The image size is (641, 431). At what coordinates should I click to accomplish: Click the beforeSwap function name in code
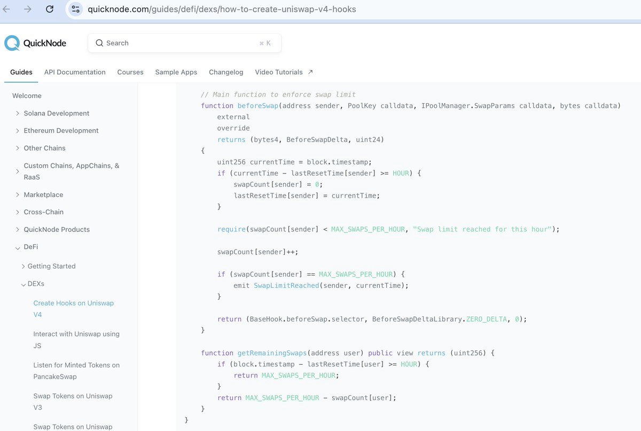pyautogui.click(x=258, y=106)
